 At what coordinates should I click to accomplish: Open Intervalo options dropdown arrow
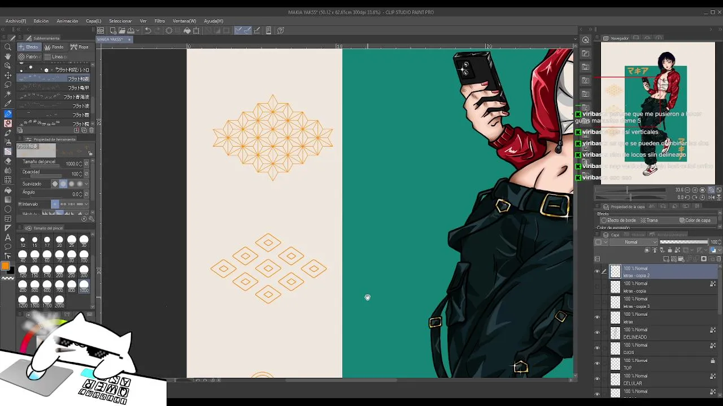pos(86,204)
